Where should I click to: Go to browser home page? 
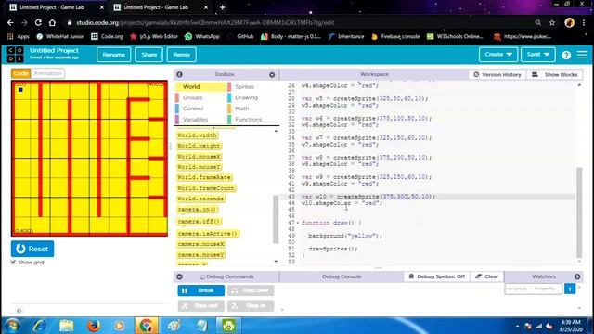52,22
